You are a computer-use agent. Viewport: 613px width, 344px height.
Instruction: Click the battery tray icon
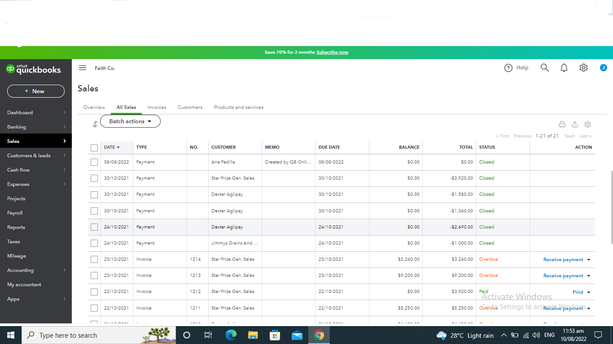click(x=515, y=335)
